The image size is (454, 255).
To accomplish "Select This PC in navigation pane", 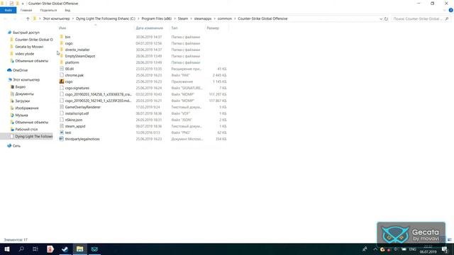I will click(x=26, y=80).
